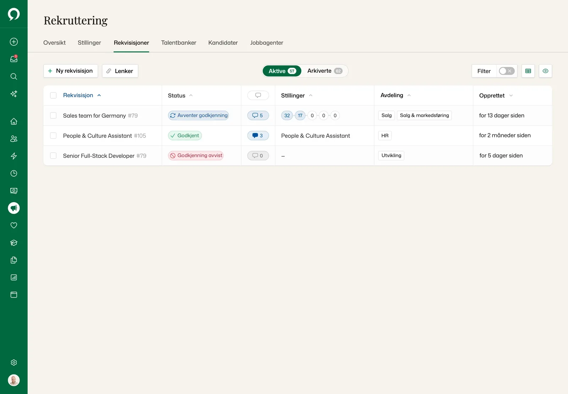The width and height of the screenshot is (568, 394).
Task: Open search from the sidebar
Action: [14, 76]
